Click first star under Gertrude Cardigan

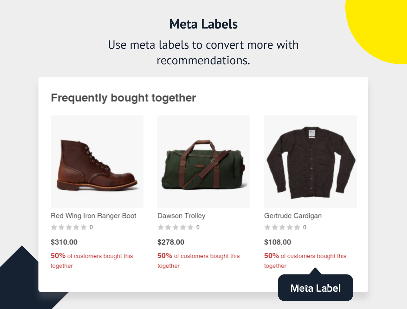[267, 227]
